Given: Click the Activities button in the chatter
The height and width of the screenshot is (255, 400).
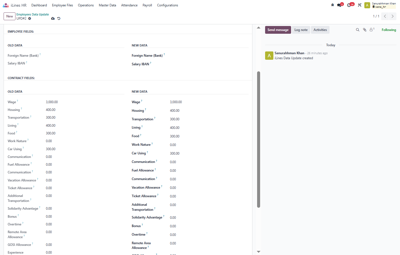Looking at the screenshot, I should 320,30.
